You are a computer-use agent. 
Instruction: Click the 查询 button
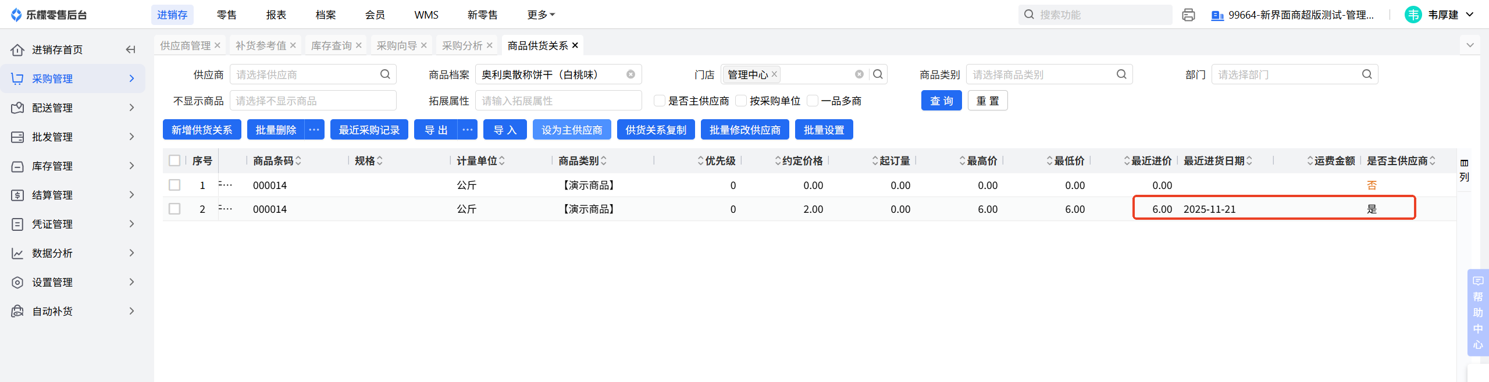942,101
